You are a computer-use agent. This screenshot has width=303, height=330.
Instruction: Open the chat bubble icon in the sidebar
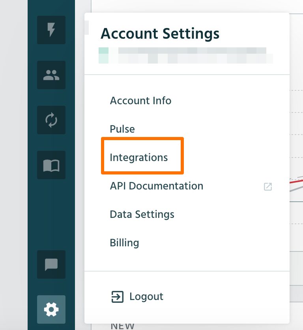[51, 264]
